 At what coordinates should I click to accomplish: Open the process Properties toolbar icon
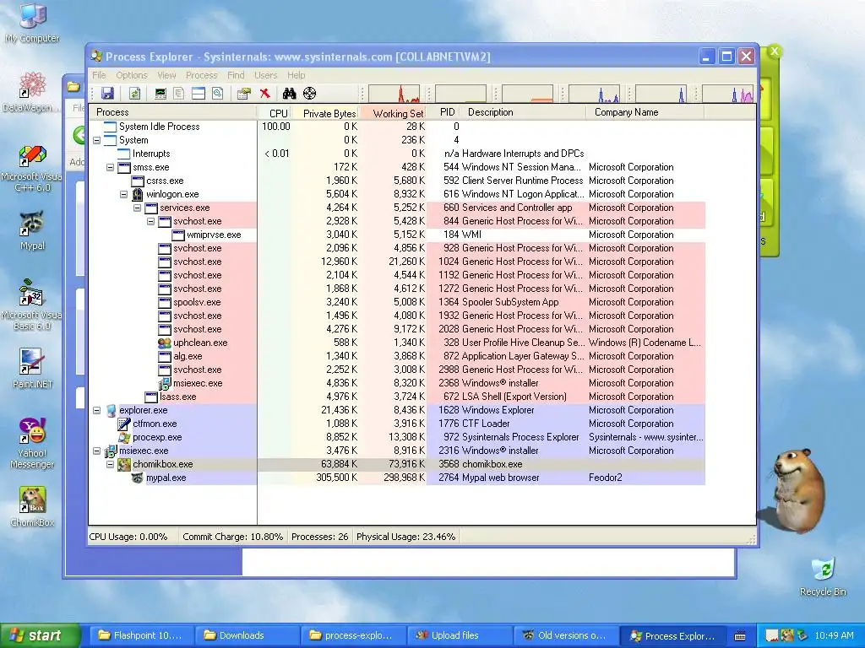pos(243,93)
